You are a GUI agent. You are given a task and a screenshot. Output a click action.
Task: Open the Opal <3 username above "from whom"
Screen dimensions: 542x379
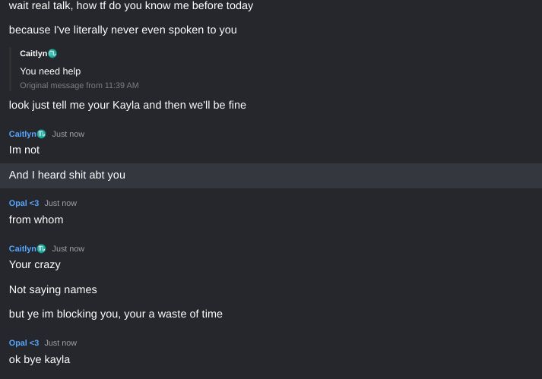pyautogui.click(x=24, y=203)
